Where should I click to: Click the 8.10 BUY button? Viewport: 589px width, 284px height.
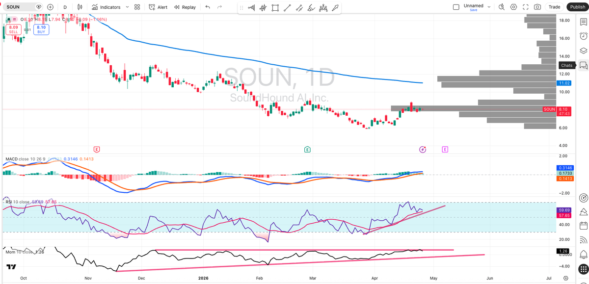[41, 29]
